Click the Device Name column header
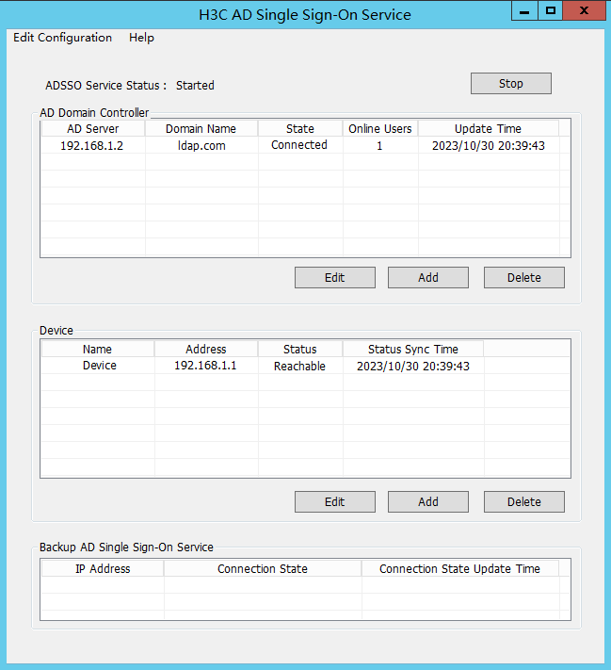Screen dimensions: 611x670 (97, 349)
